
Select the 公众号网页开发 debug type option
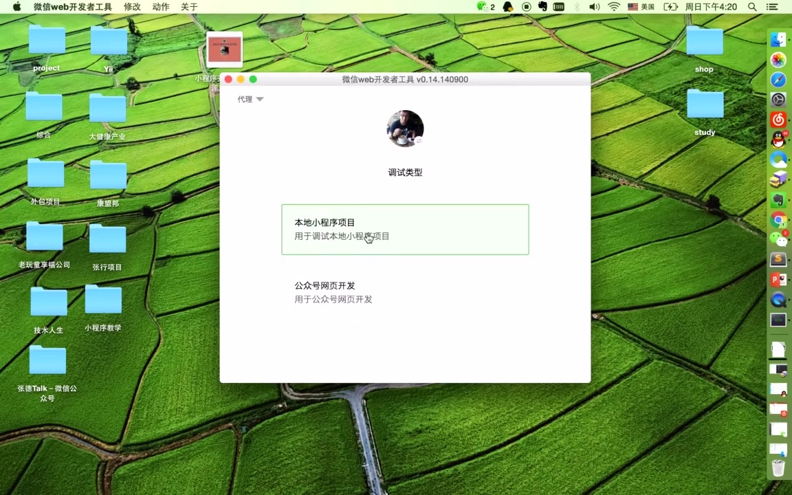[x=405, y=292]
